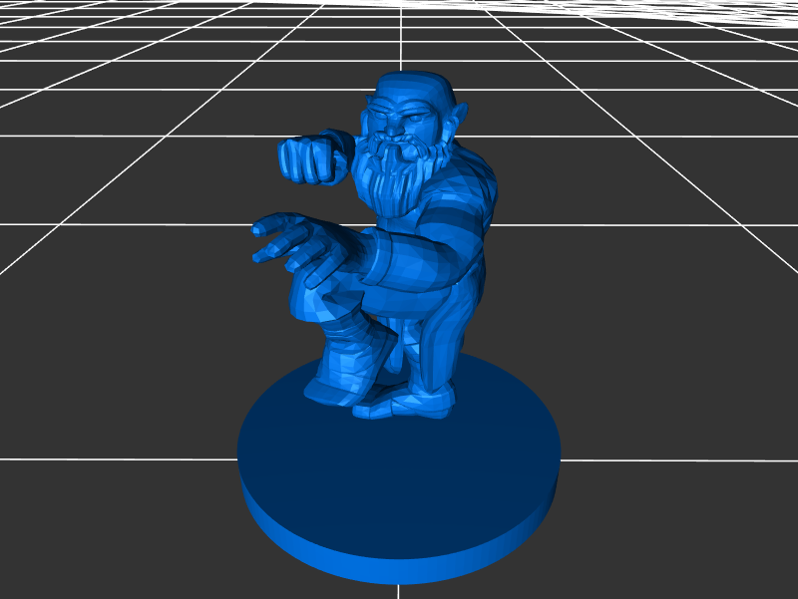798x599 pixels.
Task: Click the gnome's clenched fist
Action: pos(308,160)
